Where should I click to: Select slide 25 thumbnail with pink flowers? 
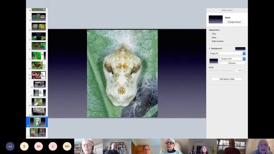tap(39, 75)
